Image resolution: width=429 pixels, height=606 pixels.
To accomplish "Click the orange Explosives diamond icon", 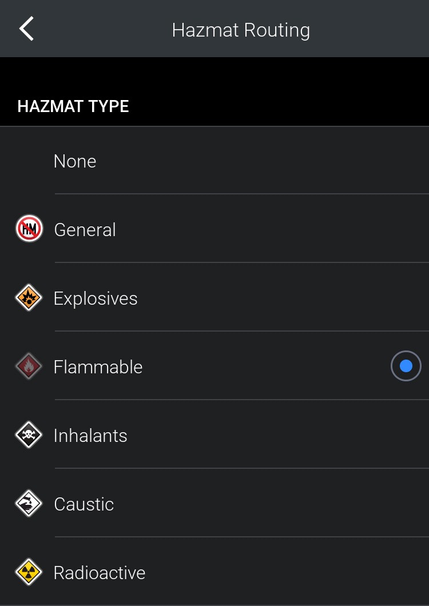I will coord(29,298).
